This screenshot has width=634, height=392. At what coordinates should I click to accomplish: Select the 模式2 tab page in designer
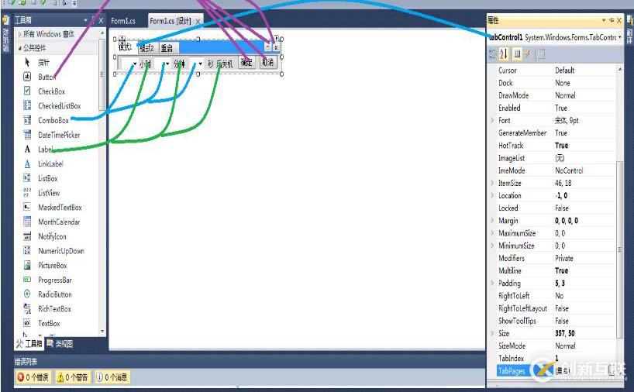pos(147,48)
